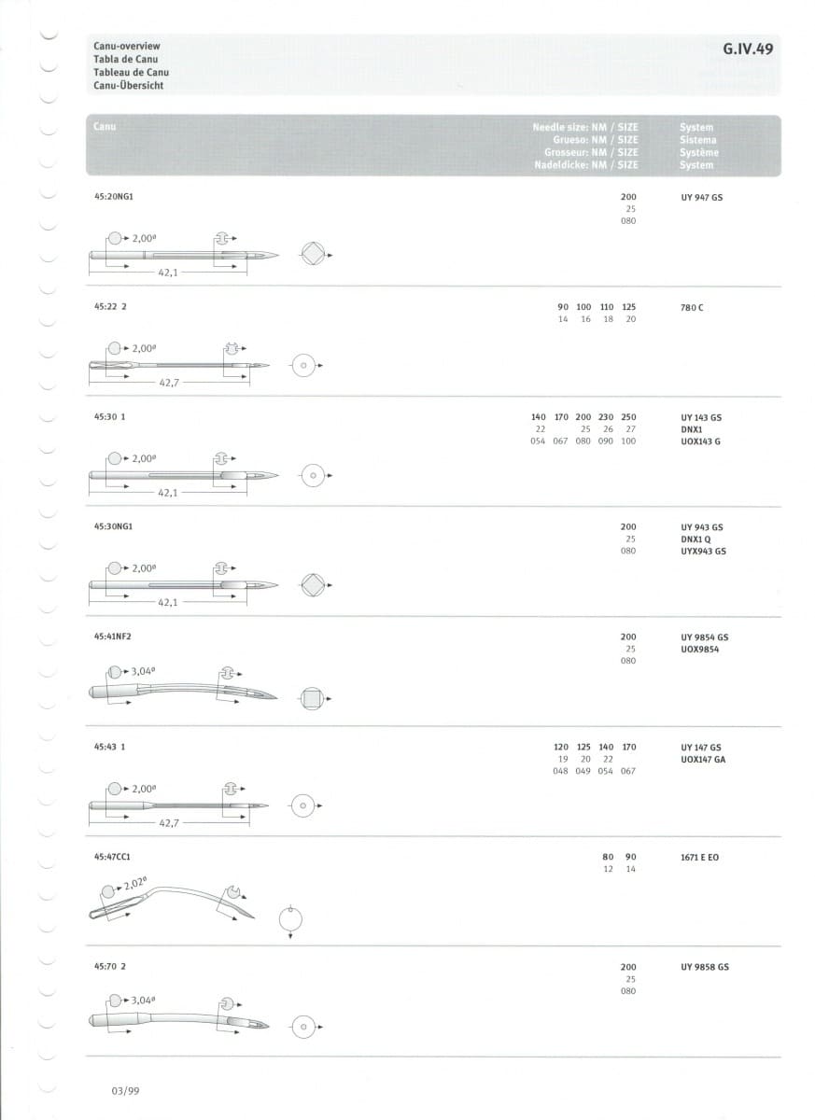Click the straight needle drawing of 45:20NG1
This screenshot has width=815, height=1120.
point(183,255)
